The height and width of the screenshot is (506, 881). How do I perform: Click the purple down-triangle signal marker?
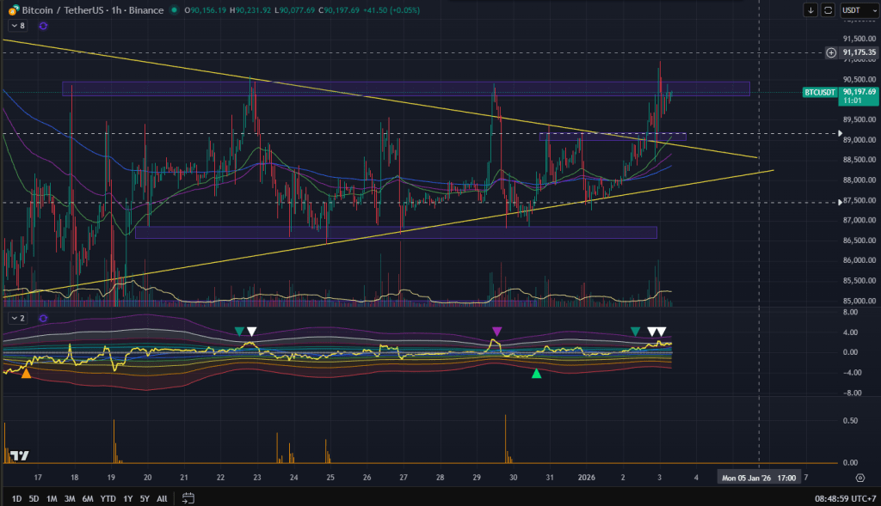[x=496, y=331]
